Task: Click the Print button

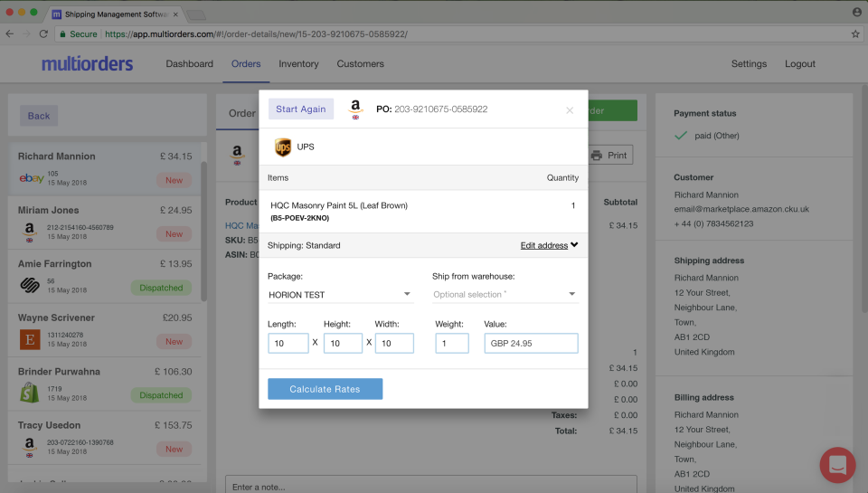Action: 609,155
